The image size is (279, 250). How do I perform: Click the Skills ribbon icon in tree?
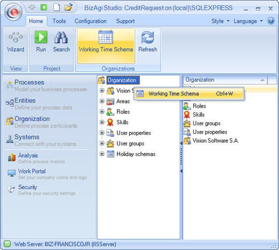(x=110, y=122)
